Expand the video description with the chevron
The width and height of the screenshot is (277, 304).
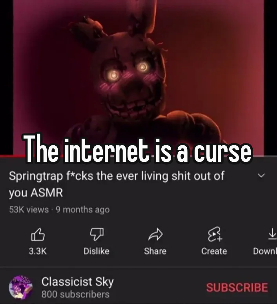point(261,176)
